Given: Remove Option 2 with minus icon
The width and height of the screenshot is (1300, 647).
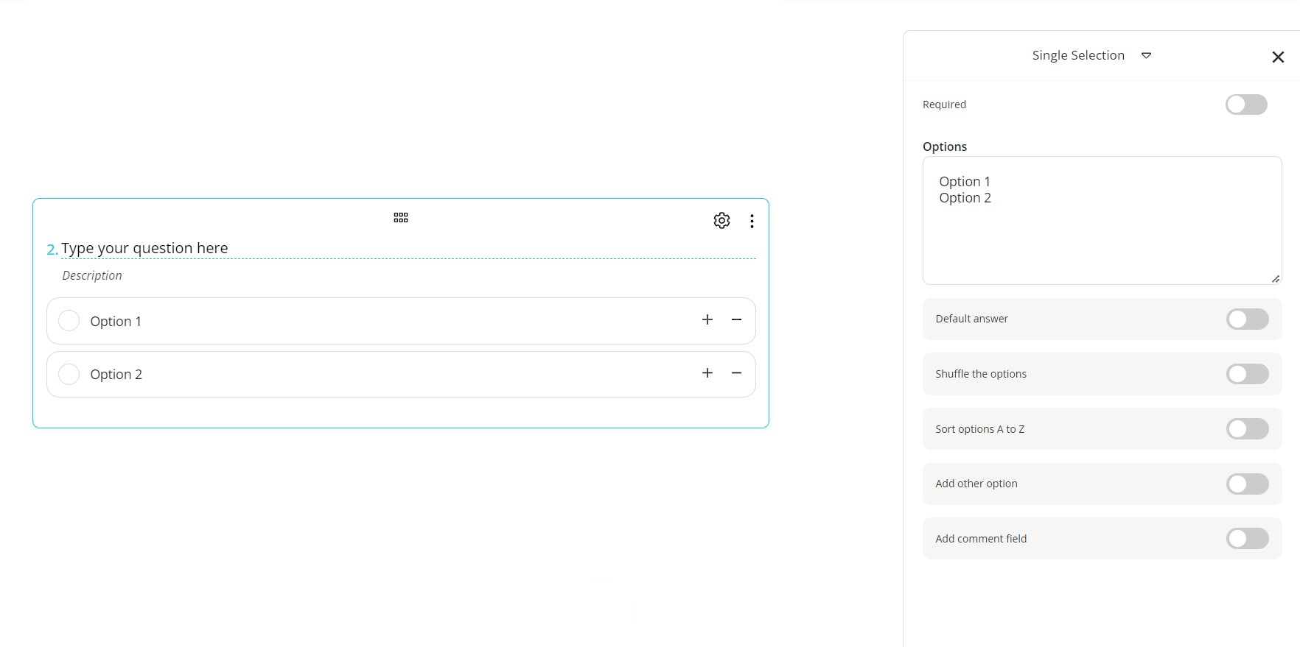Looking at the screenshot, I should click(736, 373).
